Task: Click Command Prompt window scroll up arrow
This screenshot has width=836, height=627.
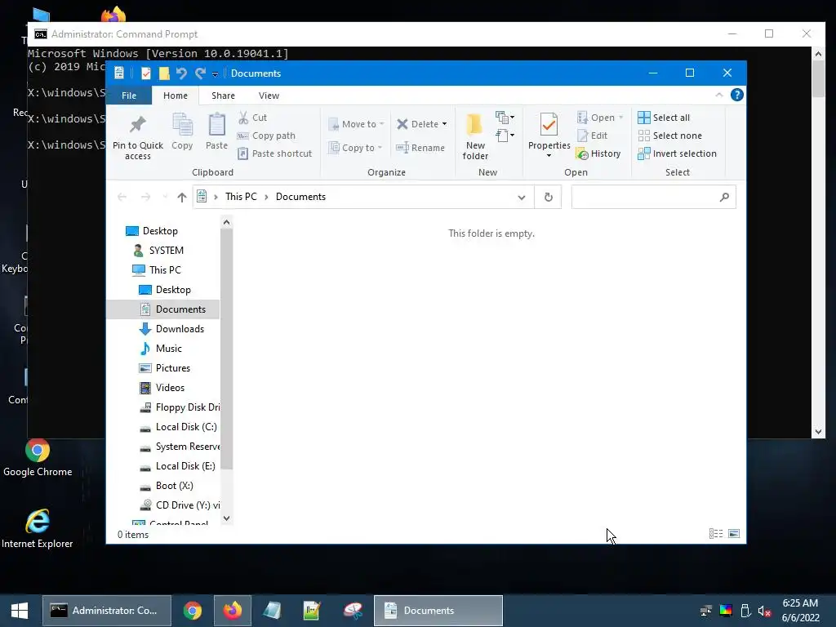Action: click(818, 53)
